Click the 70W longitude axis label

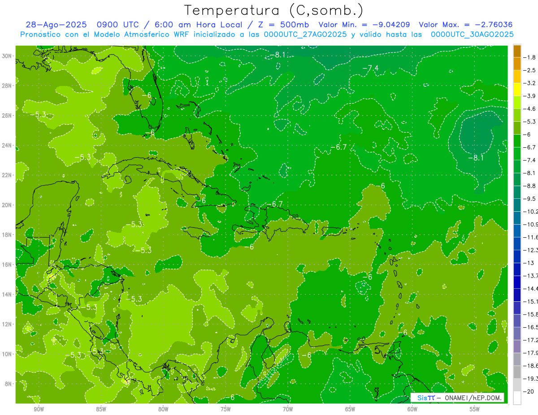click(288, 409)
